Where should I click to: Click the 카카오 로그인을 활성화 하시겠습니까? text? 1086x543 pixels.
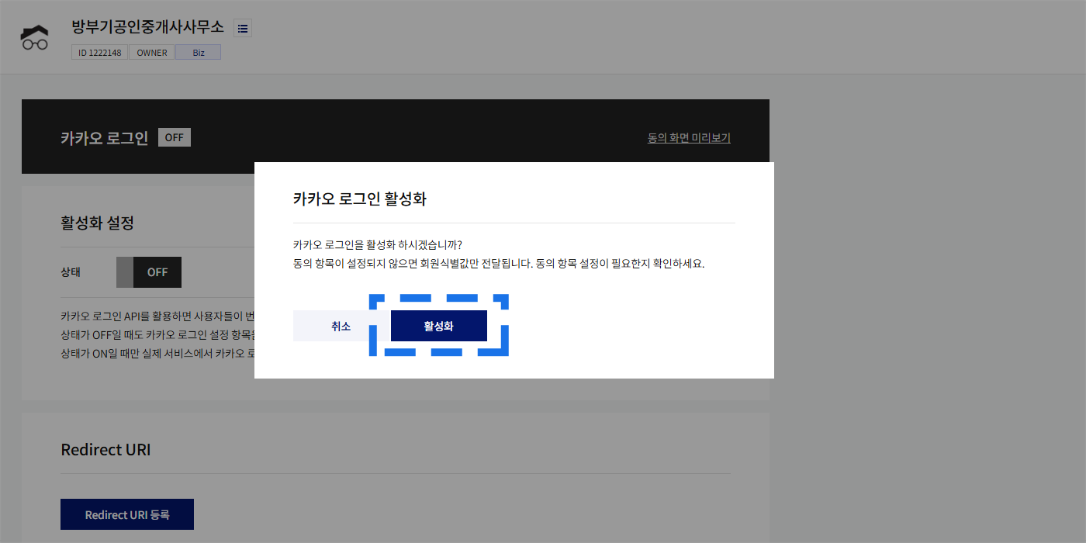378,244
